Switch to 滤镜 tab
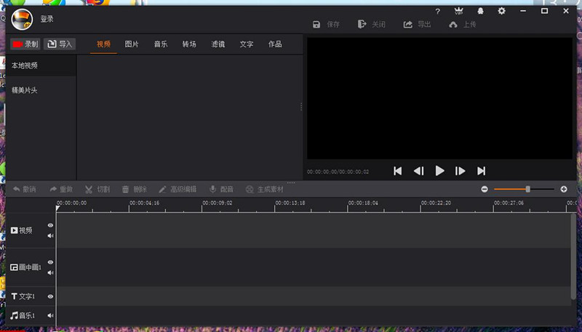The height and width of the screenshot is (332, 582). click(x=218, y=44)
